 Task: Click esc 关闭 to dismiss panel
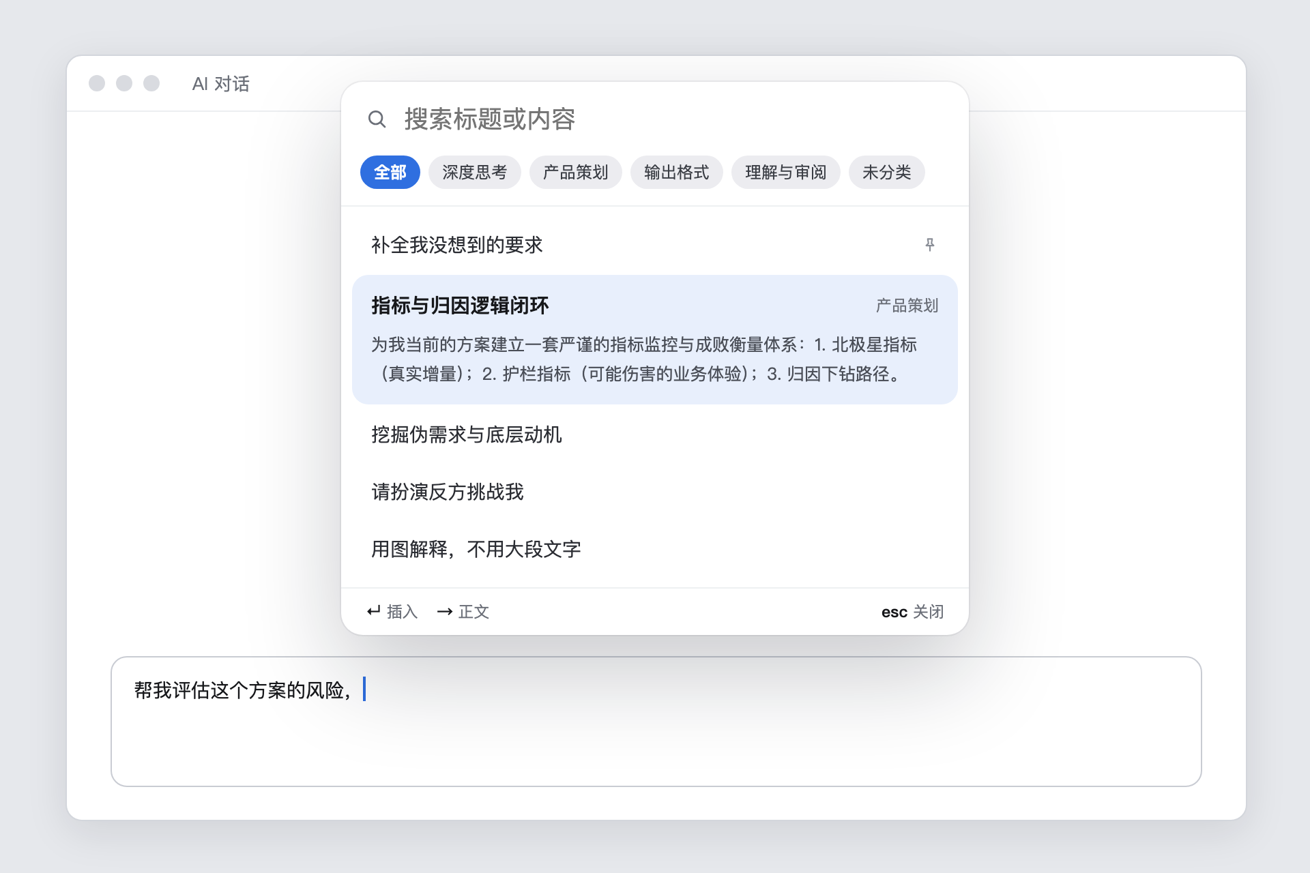point(912,612)
